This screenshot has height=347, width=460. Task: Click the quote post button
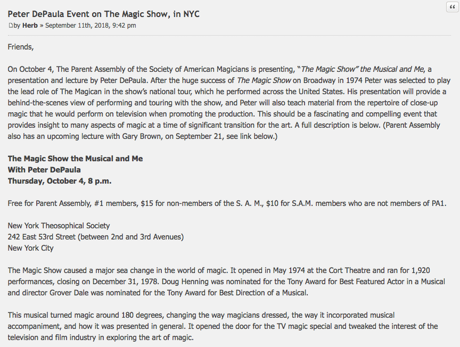(452, 6)
